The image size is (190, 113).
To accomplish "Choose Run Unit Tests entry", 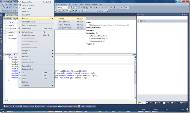I will coord(36,66).
